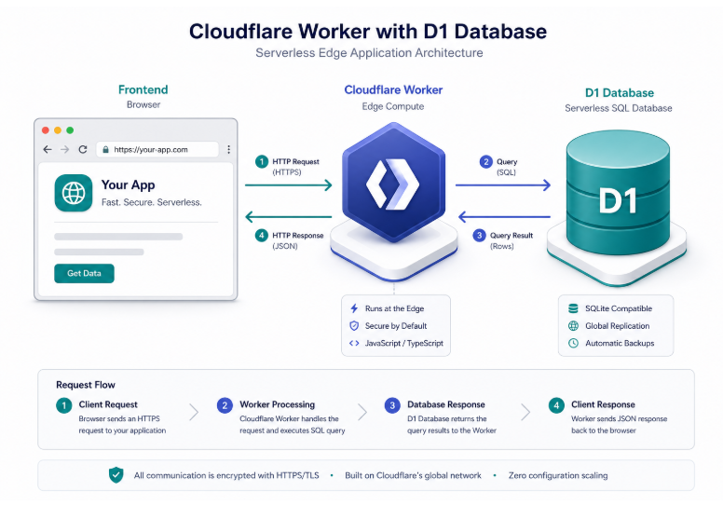Click the 'Client Response' step title
723x505 pixels.
[x=603, y=404]
